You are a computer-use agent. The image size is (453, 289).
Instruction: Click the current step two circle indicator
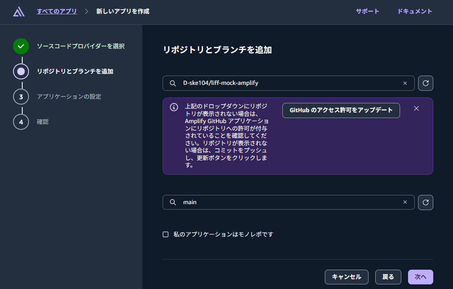pos(21,71)
